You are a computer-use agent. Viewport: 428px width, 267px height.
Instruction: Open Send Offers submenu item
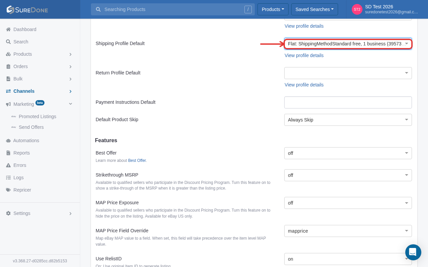click(31, 127)
